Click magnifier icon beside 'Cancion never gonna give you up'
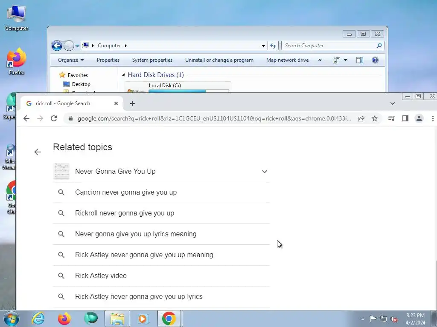 click(x=61, y=192)
